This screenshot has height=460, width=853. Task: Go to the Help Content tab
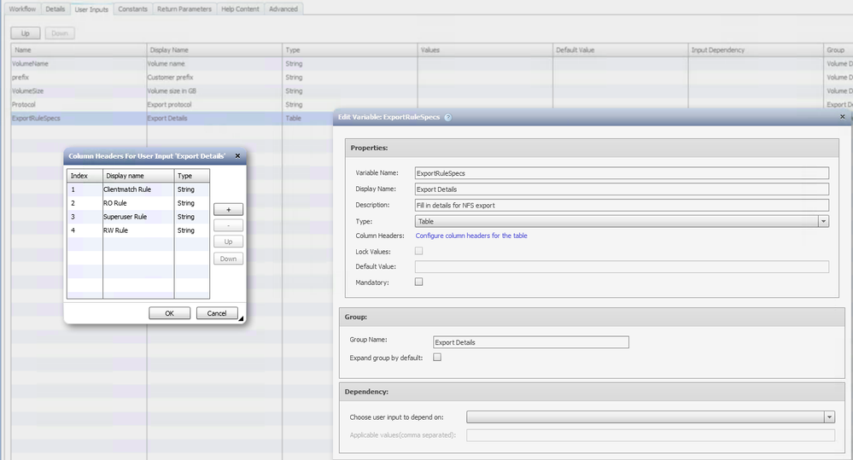click(x=240, y=9)
